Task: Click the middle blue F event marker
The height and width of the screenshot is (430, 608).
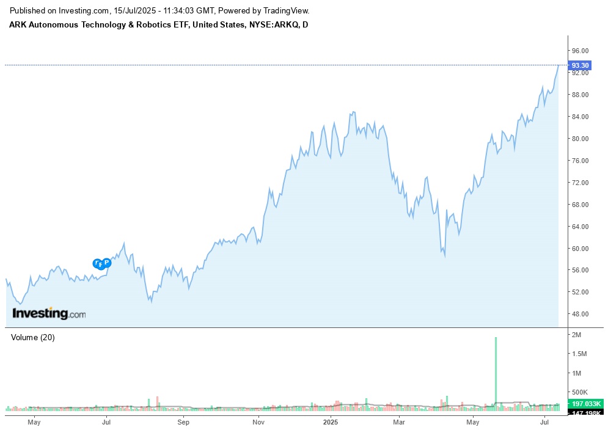Action: pyautogui.click(x=101, y=265)
